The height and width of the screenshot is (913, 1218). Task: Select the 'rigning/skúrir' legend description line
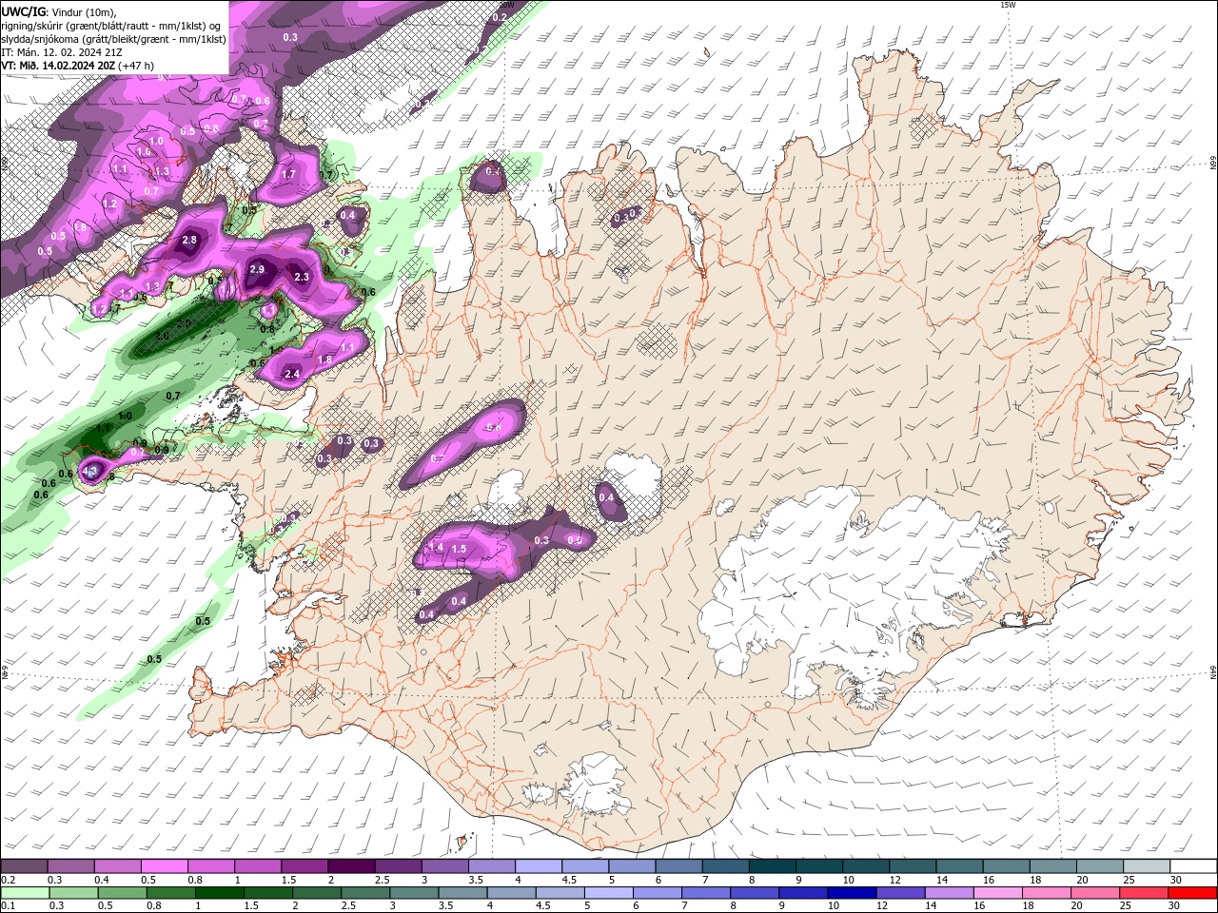click(x=110, y=26)
